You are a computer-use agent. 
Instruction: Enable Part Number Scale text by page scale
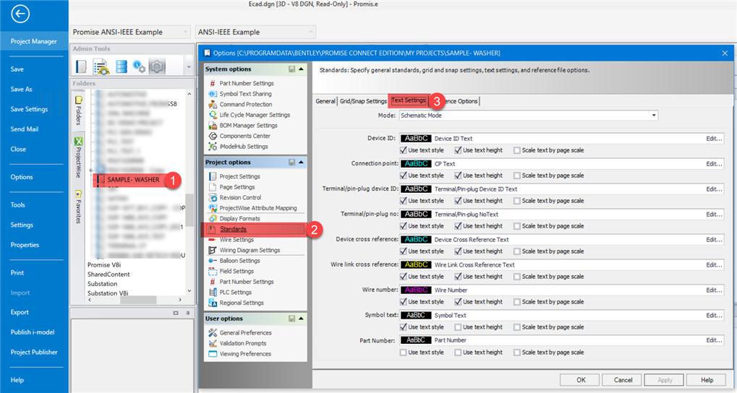coord(517,353)
